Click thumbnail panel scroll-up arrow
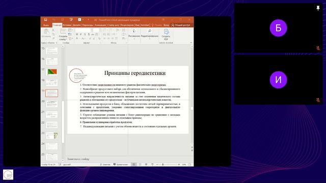 point(63,46)
